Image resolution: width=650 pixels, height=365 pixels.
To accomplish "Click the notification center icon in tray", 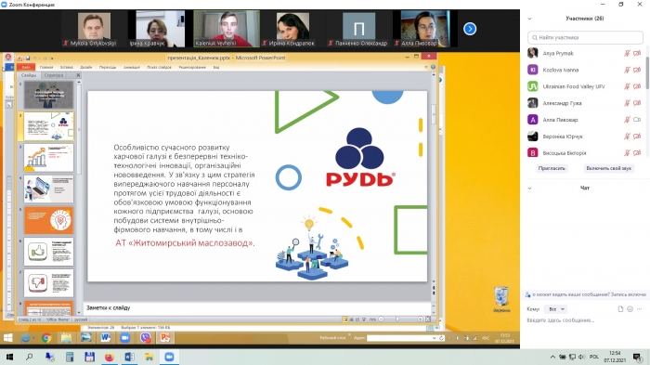I will click(x=637, y=357).
